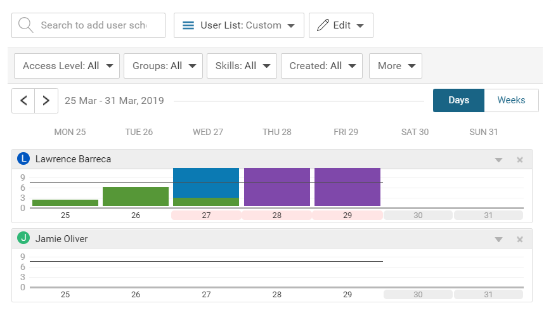Open the Created filter dropdown

[x=321, y=66]
